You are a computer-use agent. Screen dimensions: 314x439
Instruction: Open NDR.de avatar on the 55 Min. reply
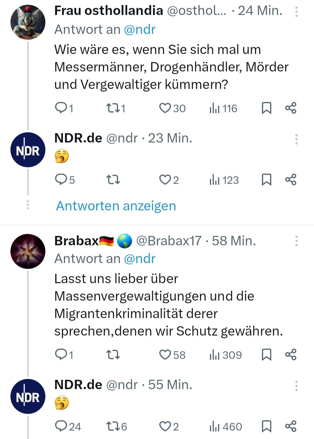(28, 396)
